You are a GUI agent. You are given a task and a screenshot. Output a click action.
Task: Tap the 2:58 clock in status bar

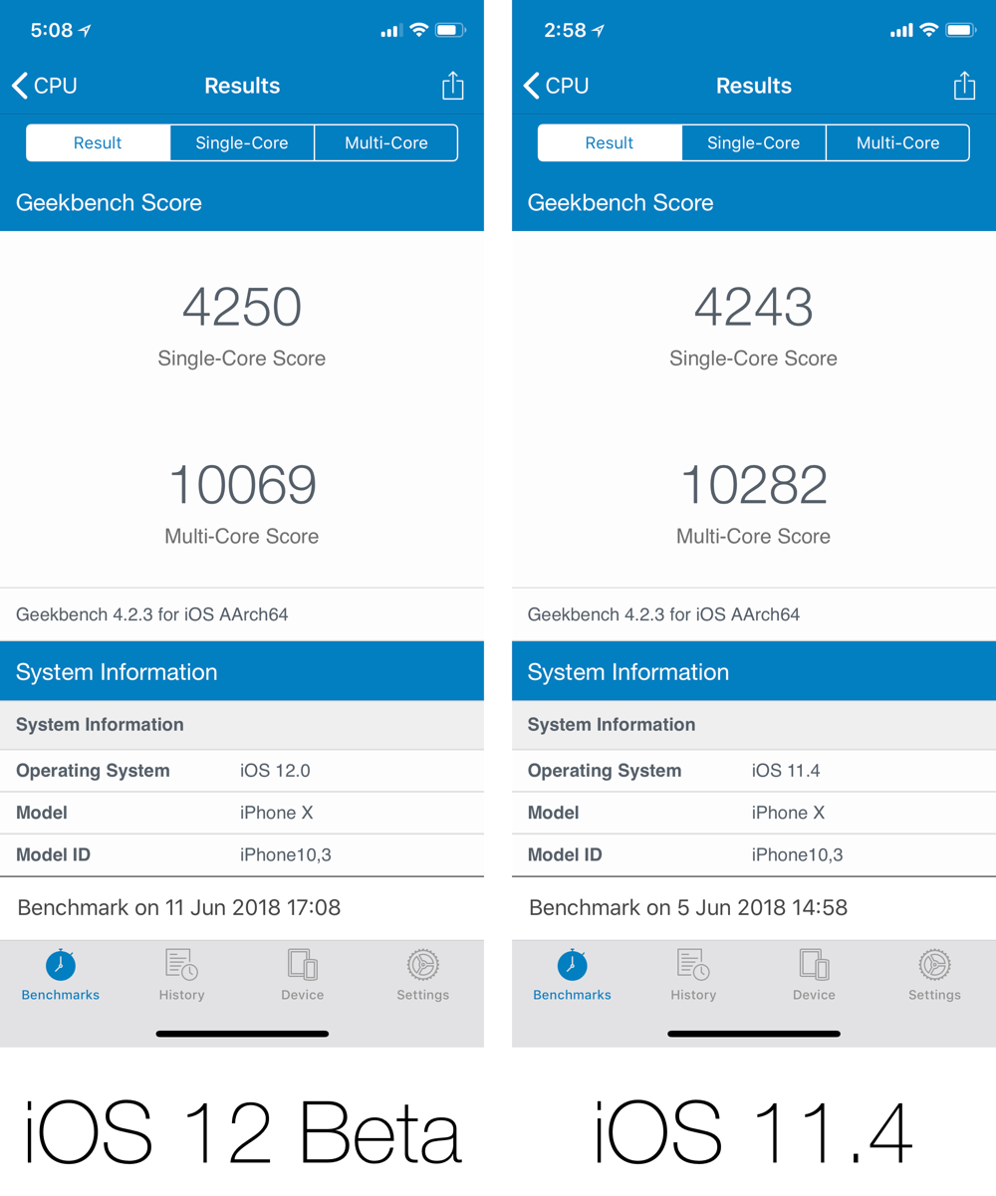click(565, 30)
